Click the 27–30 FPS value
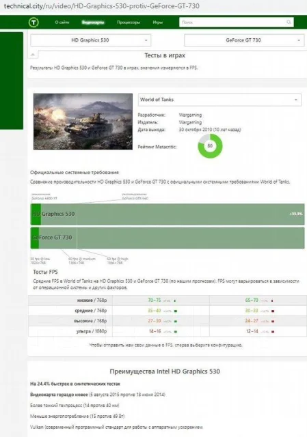Screen dimensions: 307x437 [x=155, y=321]
